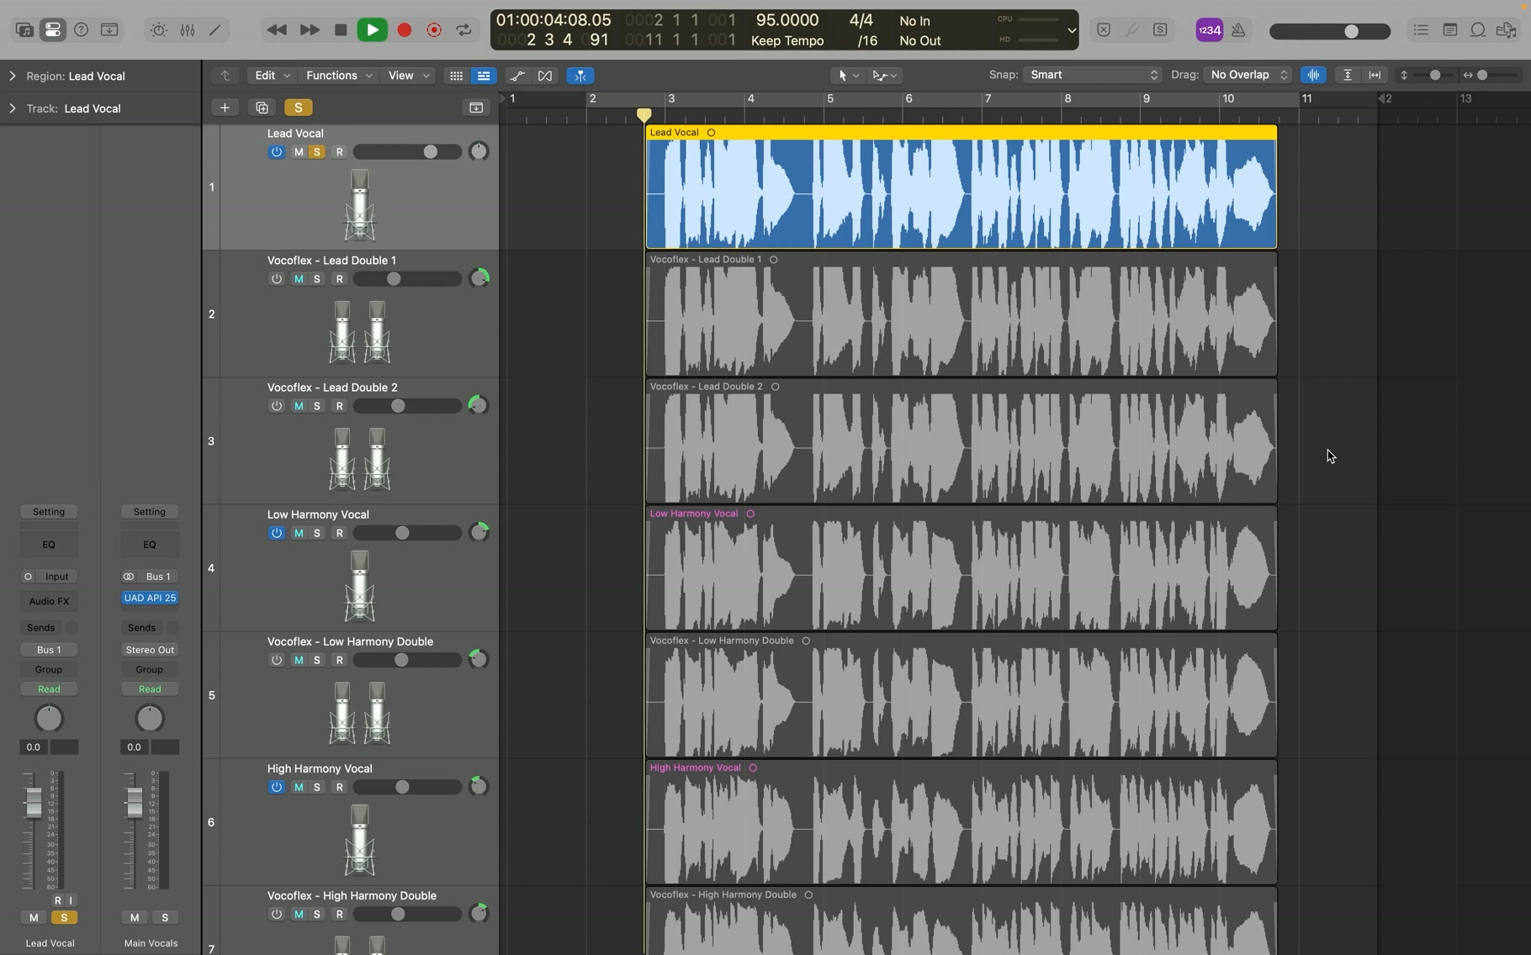
Task: Expand the Region Lead Vocal disclosure
Action: tap(13, 76)
